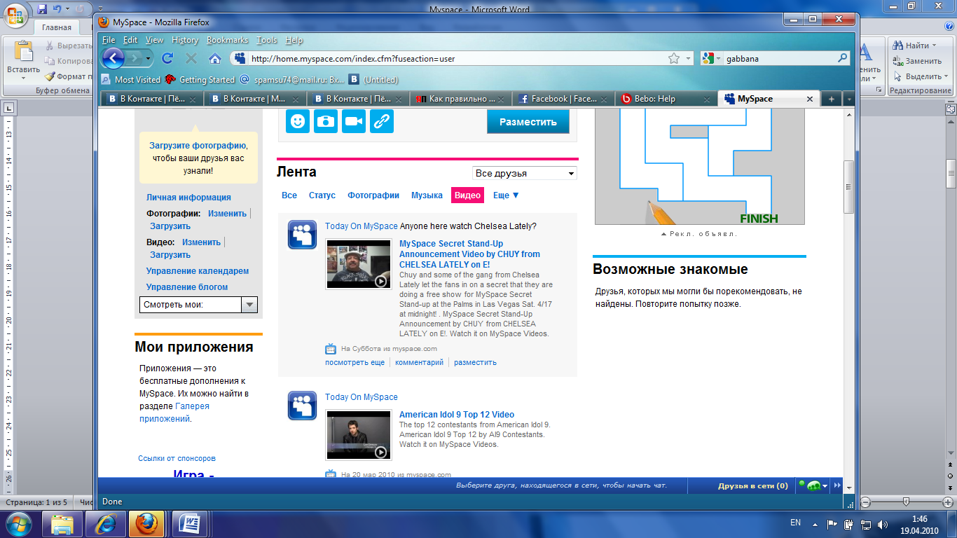The width and height of the screenshot is (957, 538).
Task: Open Windows Explorer from taskbar
Action: (62, 523)
